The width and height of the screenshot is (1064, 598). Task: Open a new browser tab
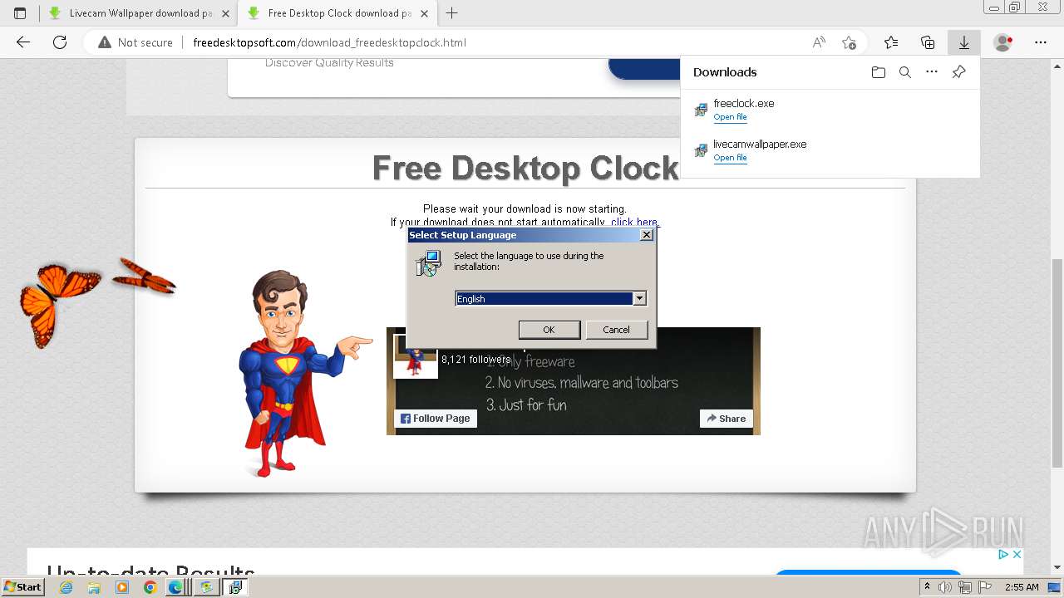452,12
